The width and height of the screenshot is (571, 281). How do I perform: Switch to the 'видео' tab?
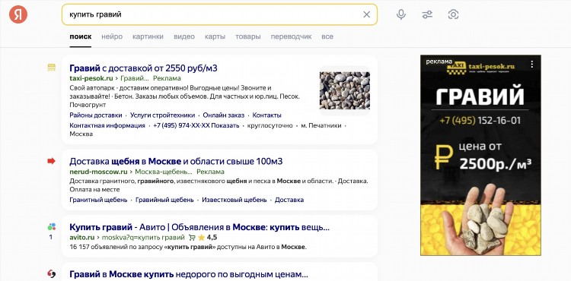(x=184, y=36)
